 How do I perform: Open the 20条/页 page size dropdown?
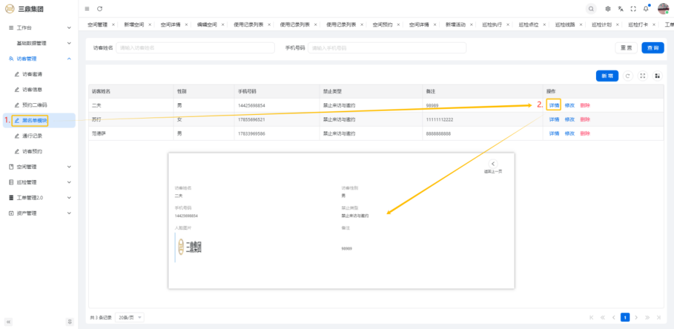(130, 317)
